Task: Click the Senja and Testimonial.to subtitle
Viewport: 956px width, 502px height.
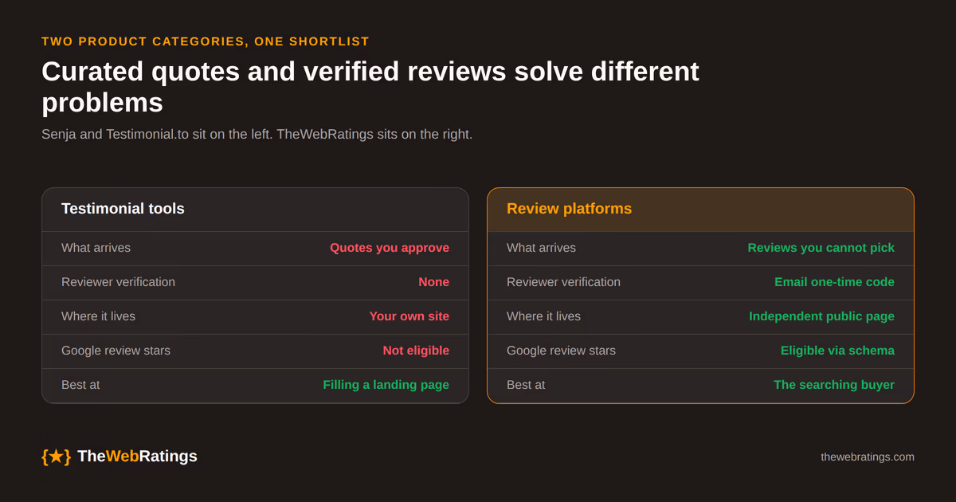Action: [x=257, y=135]
